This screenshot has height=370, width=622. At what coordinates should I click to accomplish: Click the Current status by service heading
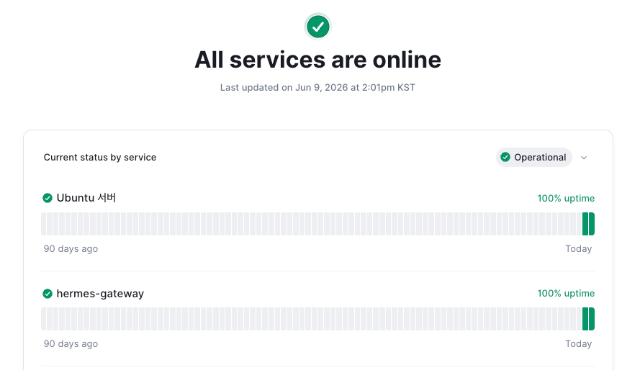100,158
